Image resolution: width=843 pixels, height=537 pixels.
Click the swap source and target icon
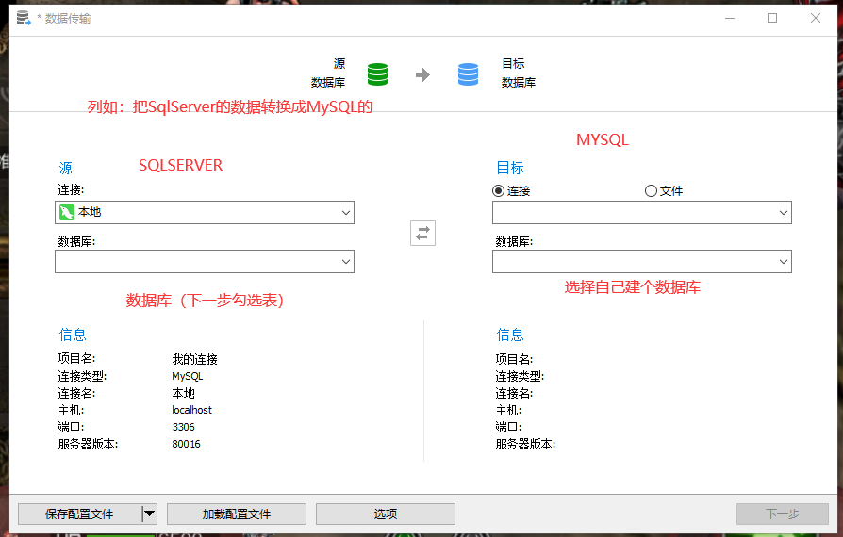(x=422, y=233)
